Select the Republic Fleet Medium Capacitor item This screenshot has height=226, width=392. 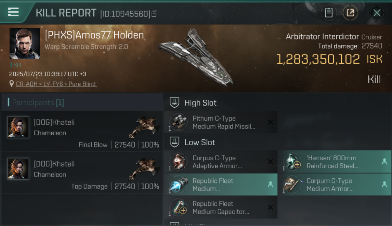[221, 208]
